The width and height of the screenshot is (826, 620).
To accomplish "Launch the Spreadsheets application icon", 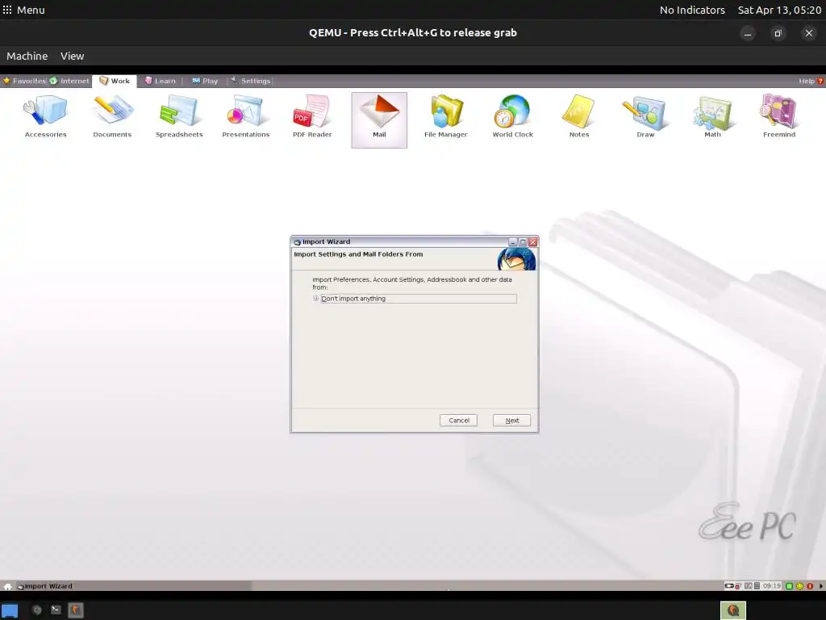I will 179,117.
